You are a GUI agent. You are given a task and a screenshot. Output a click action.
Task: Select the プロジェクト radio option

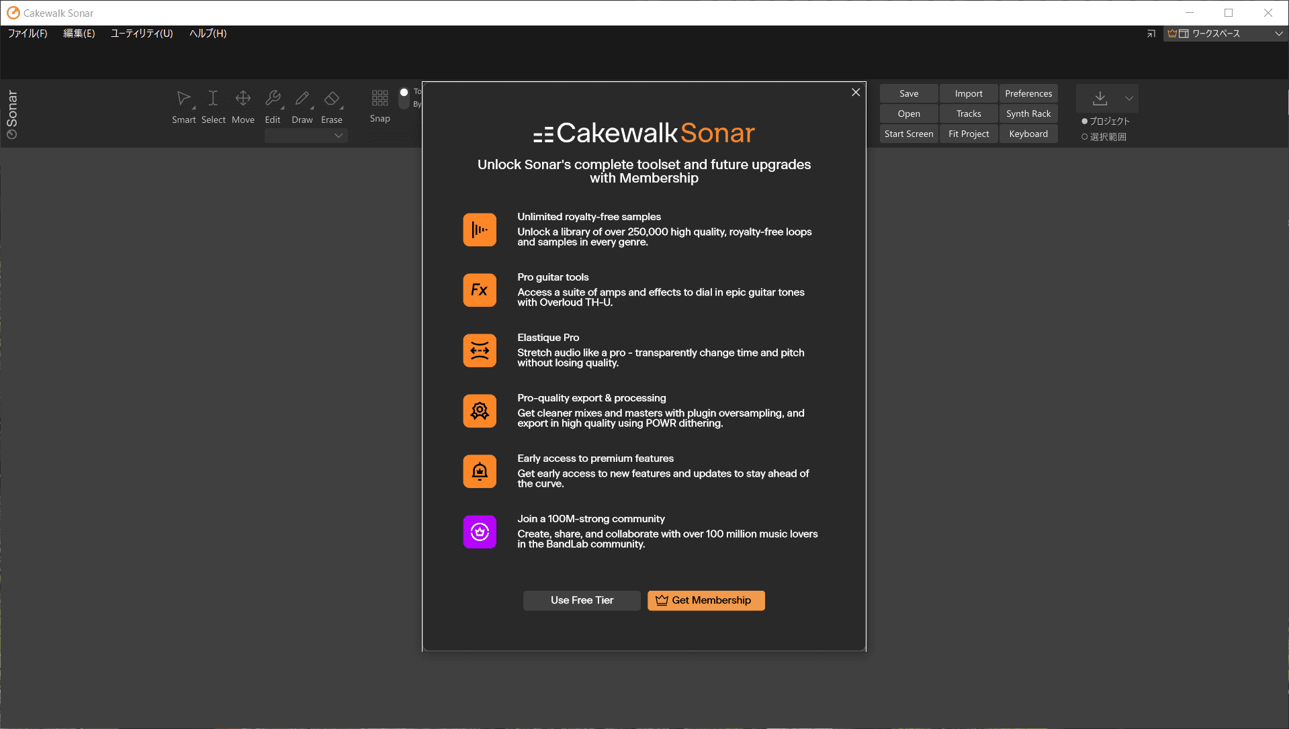coord(1106,121)
